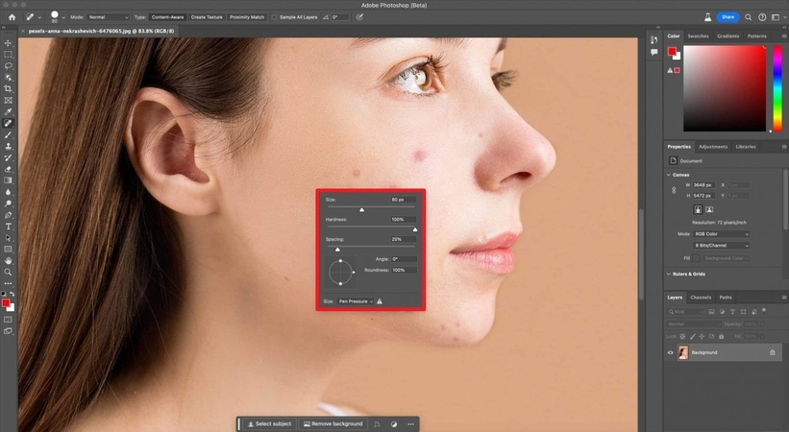Click the canvas Width input field
The height and width of the screenshot is (432, 789).
click(702, 184)
